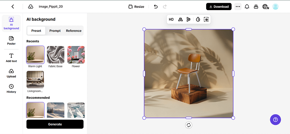290x134 pixels.
Task: Switch to the Prompt tab
Action: click(55, 31)
